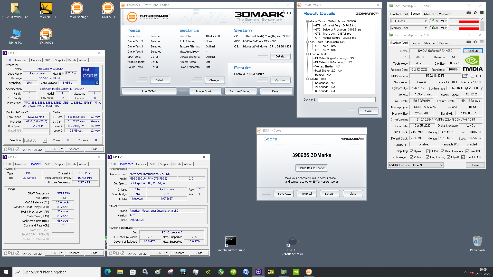493x277 pixels.
Task: Collapse the Feature Tests tree node
Action: (x=307, y=54)
